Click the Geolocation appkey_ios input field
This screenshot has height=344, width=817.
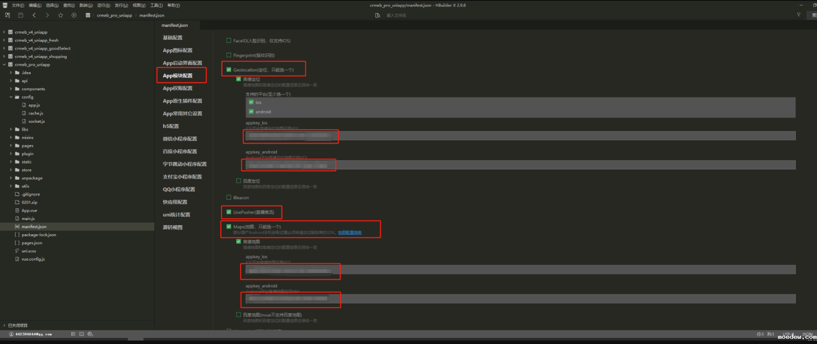coord(519,136)
